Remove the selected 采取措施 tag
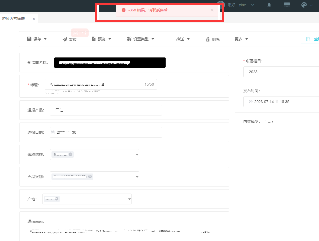 click(x=70, y=154)
